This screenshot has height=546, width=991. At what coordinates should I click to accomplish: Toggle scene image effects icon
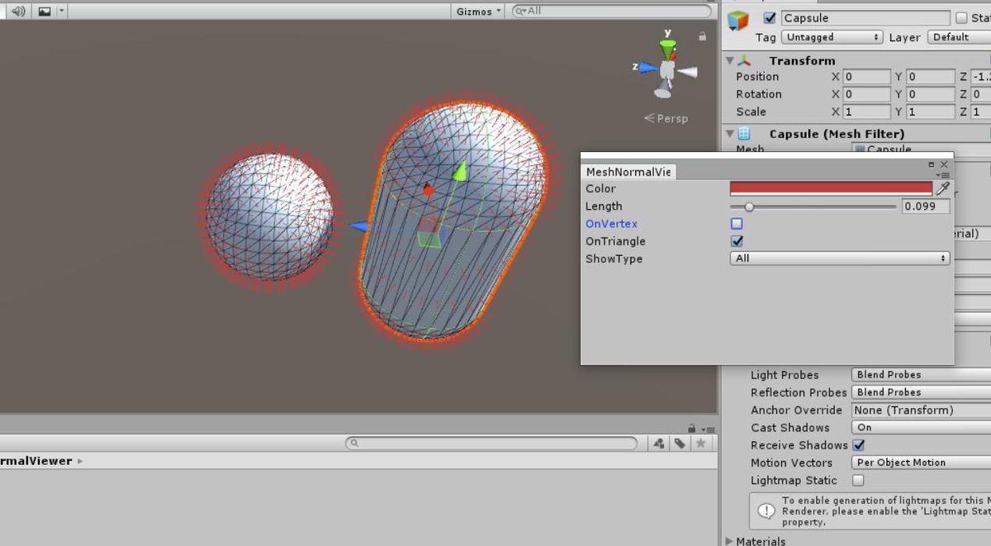tap(45, 11)
